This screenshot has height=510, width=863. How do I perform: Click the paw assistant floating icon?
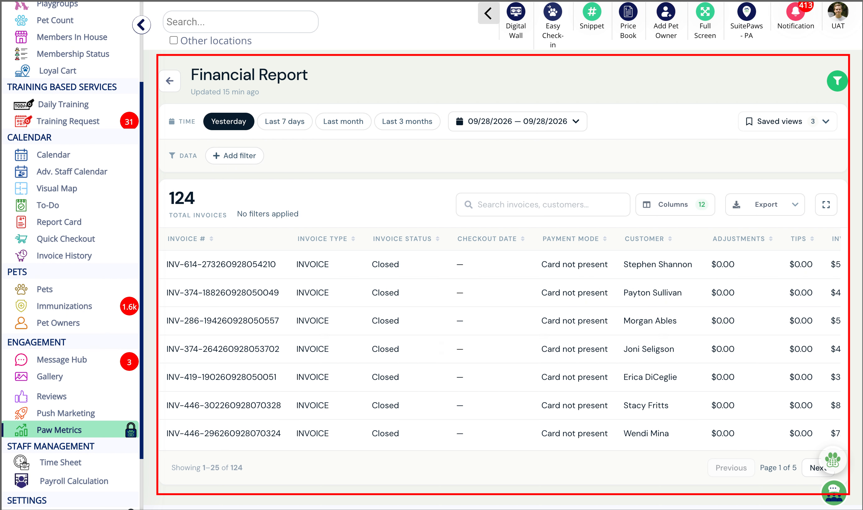click(x=832, y=460)
